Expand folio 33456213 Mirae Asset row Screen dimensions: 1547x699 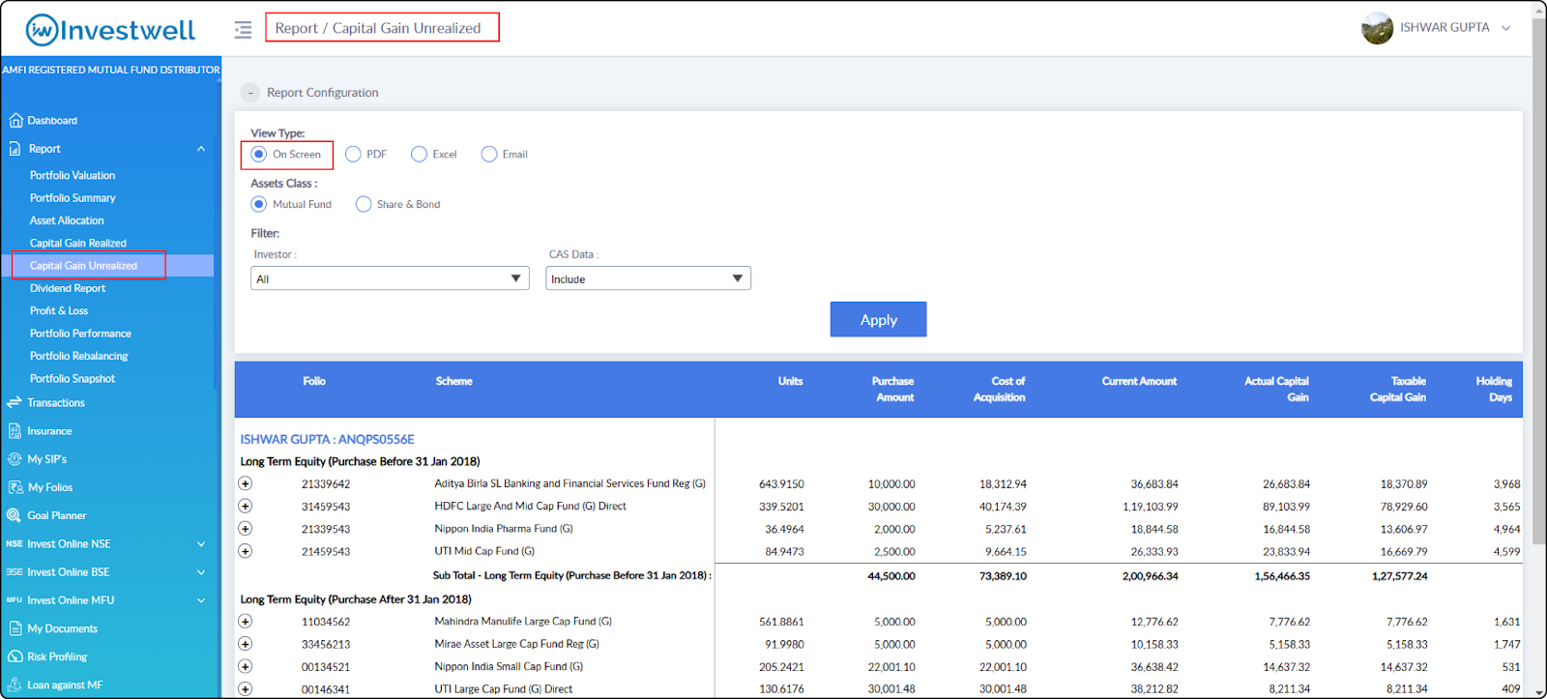click(246, 644)
